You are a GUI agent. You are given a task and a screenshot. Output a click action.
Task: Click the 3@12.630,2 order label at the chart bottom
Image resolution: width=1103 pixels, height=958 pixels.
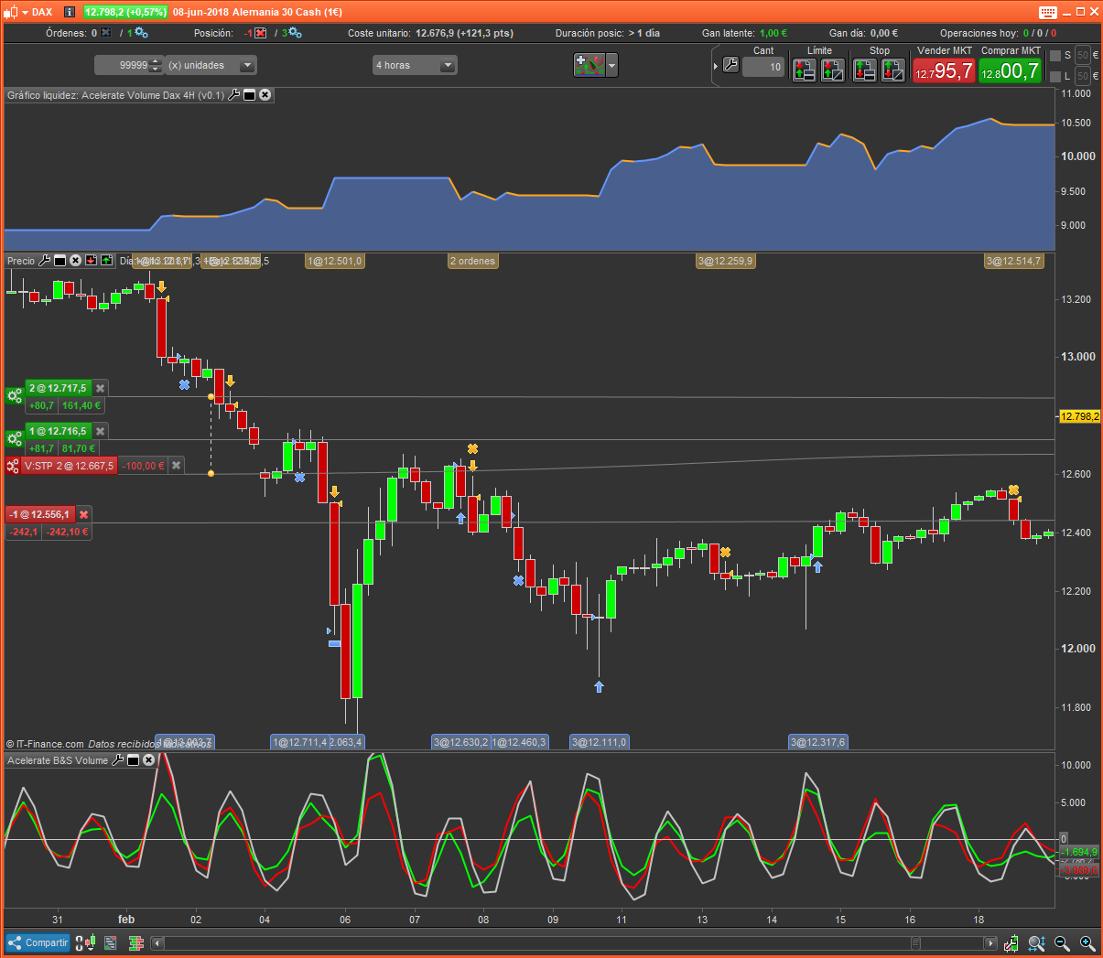460,742
